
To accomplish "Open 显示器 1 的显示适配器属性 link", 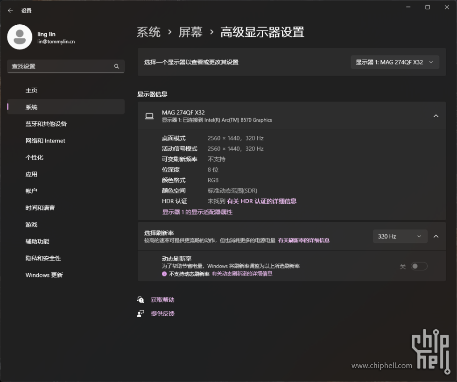I will click(197, 212).
